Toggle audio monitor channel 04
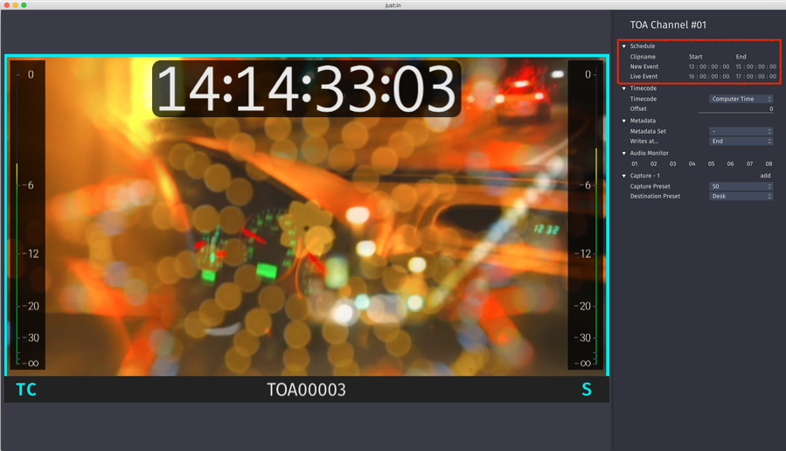This screenshot has width=786, height=451. click(x=692, y=163)
